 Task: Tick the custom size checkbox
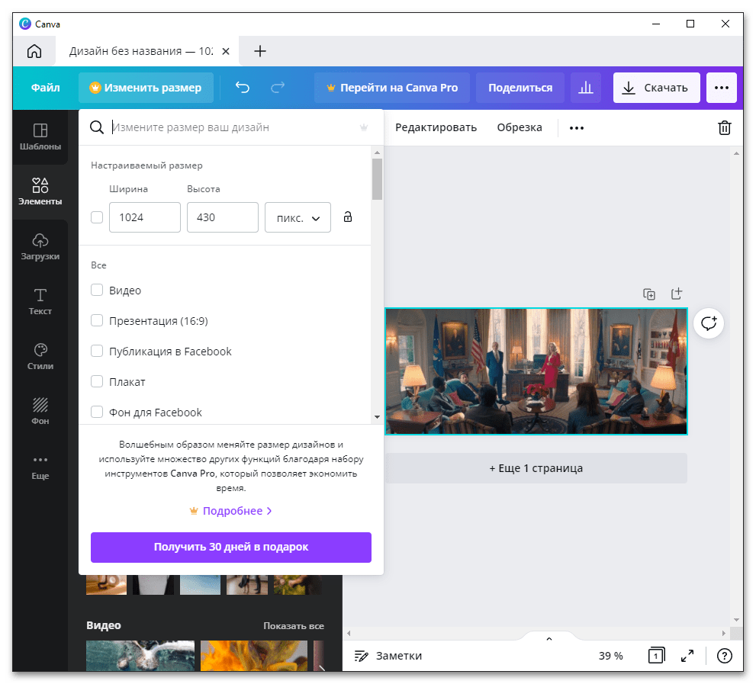pyautogui.click(x=97, y=217)
